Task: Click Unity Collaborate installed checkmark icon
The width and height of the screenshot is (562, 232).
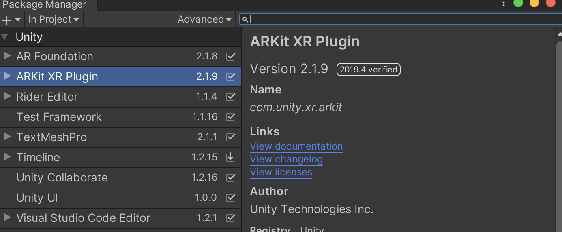Action: 231,177
